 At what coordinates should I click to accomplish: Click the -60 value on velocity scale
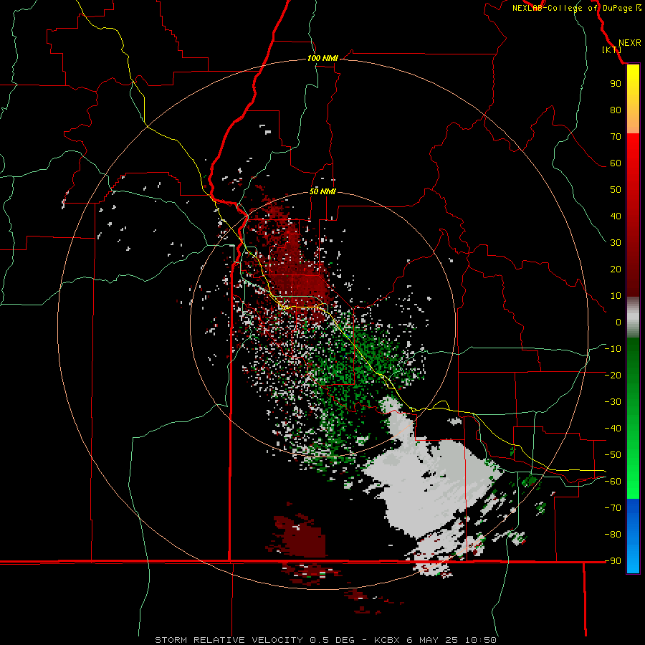tap(613, 482)
